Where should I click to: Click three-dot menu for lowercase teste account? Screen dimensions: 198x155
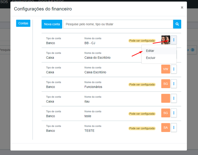(x=174, y=113)
